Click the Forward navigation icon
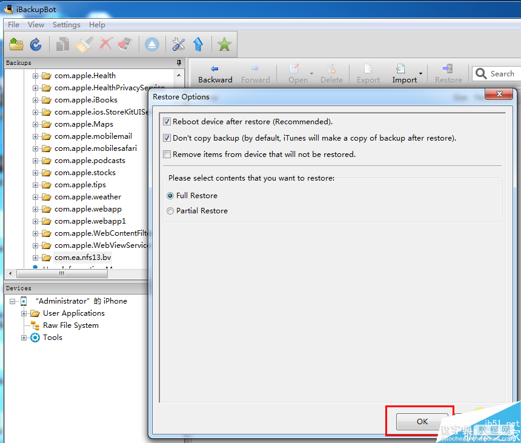Viewport: 521px width, 443px height. (255, 69)
